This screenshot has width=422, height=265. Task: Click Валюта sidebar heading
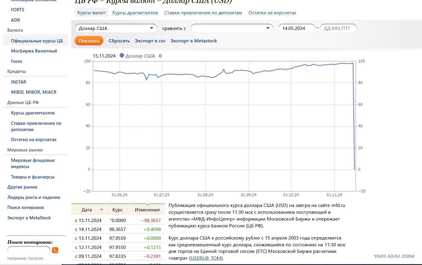(x=15, y=30)
